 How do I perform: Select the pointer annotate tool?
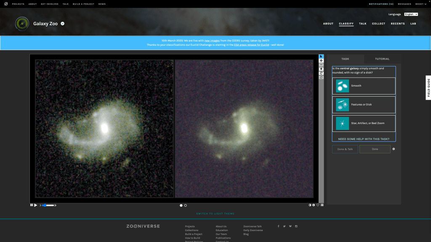321,56
